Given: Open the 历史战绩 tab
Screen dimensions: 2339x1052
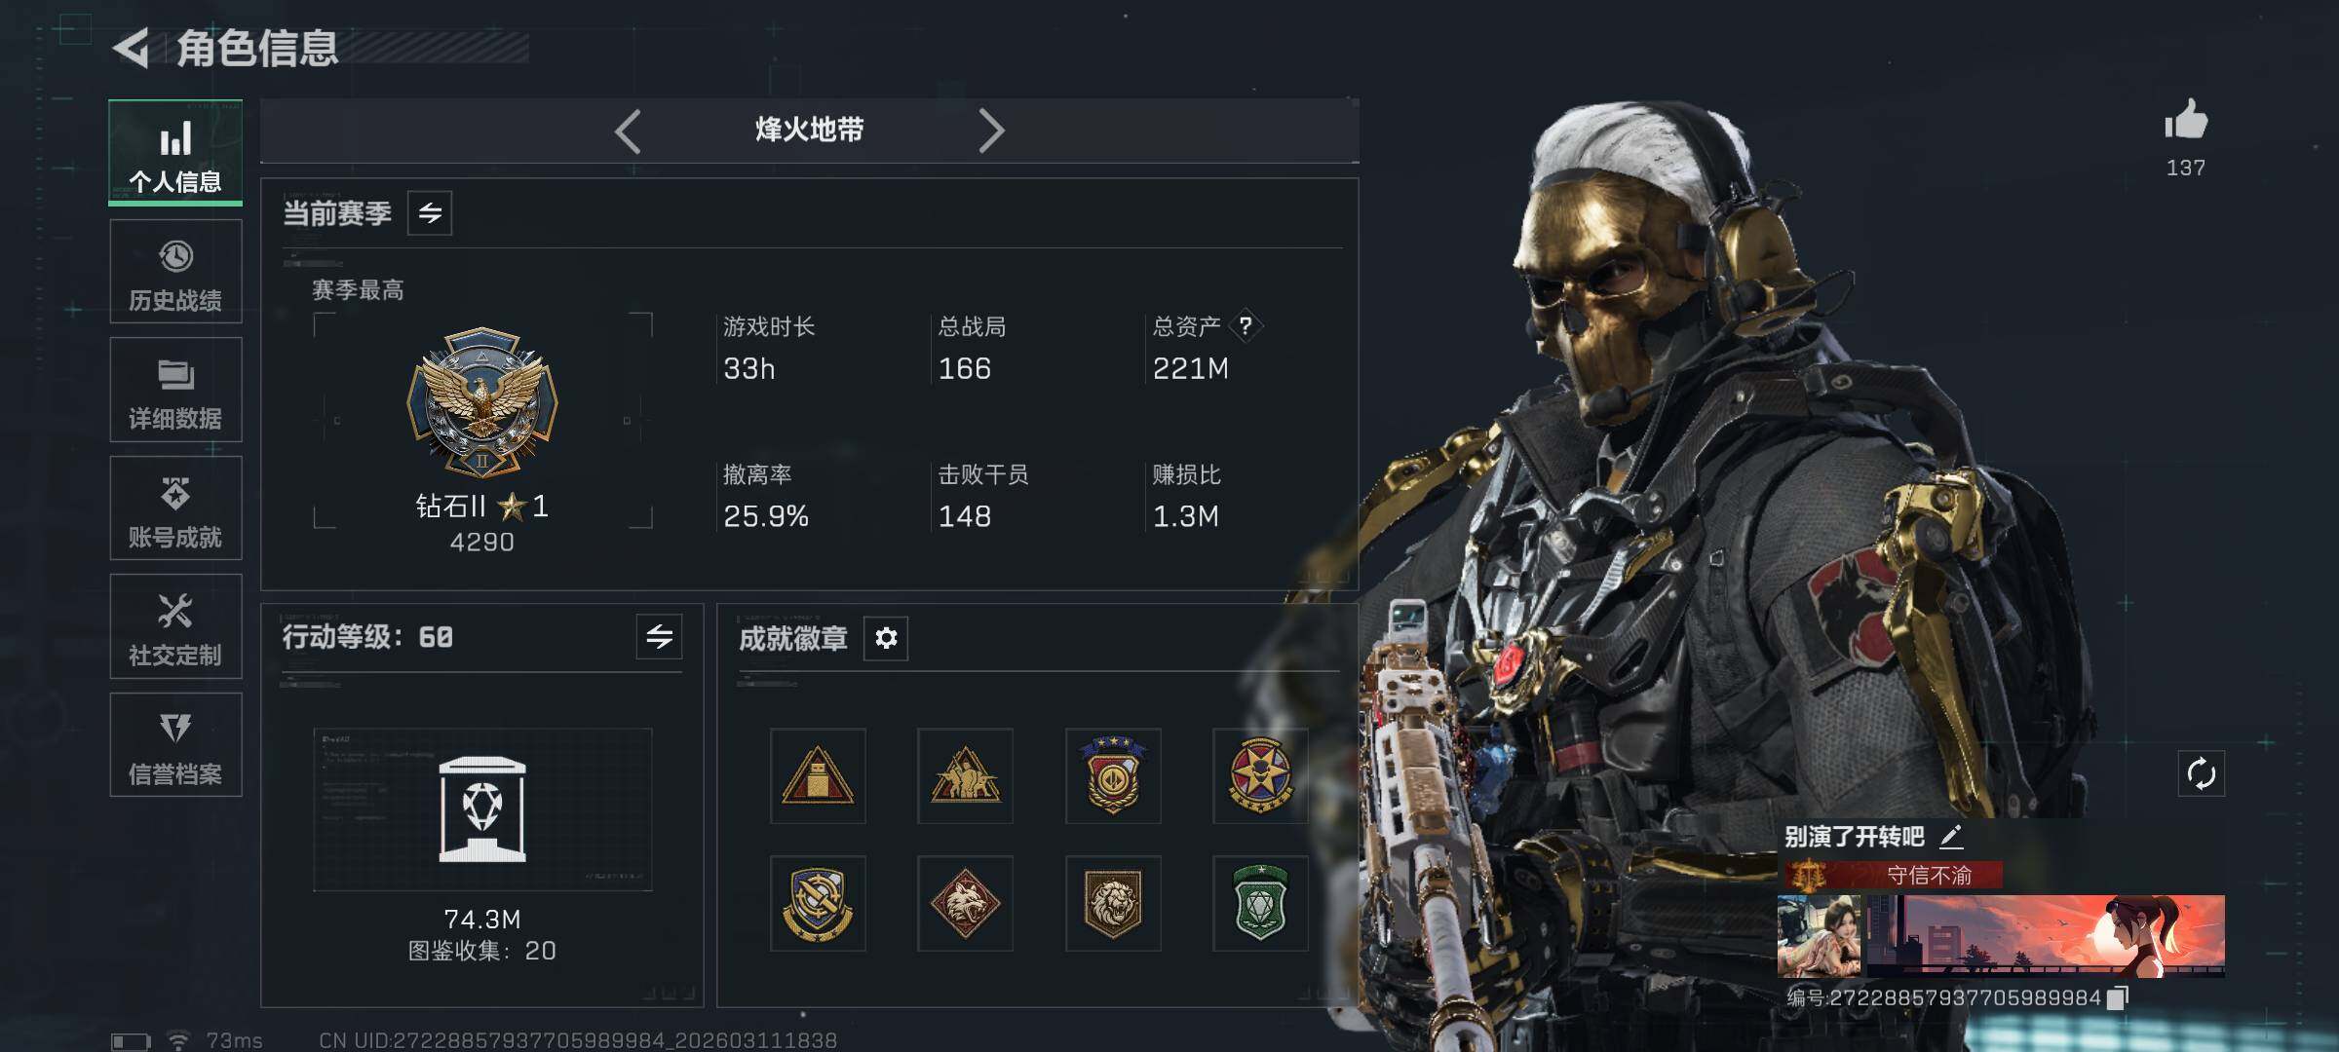Looking at the screenshot, I should (x=175, y=272).
